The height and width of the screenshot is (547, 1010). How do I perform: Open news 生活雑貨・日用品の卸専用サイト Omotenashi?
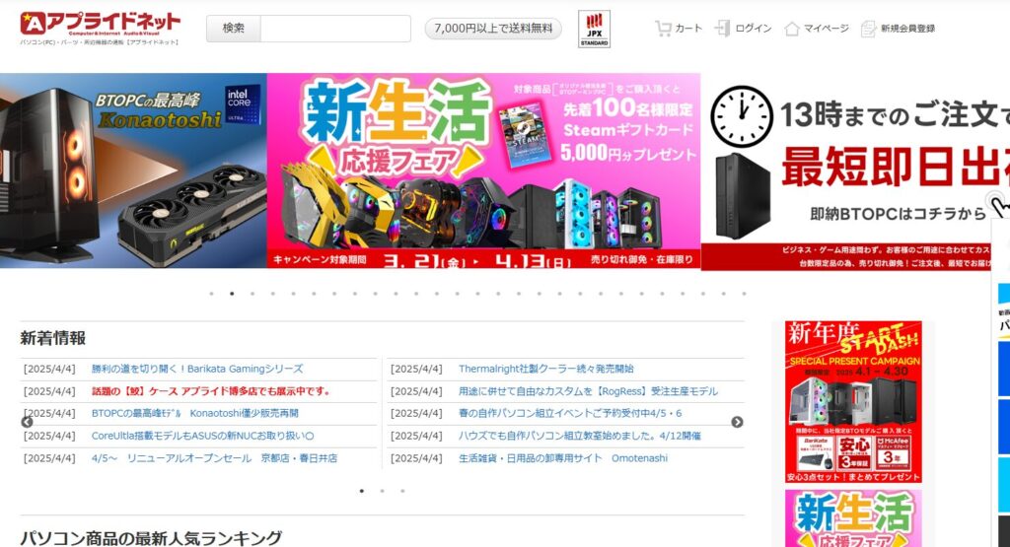[563, 458]
